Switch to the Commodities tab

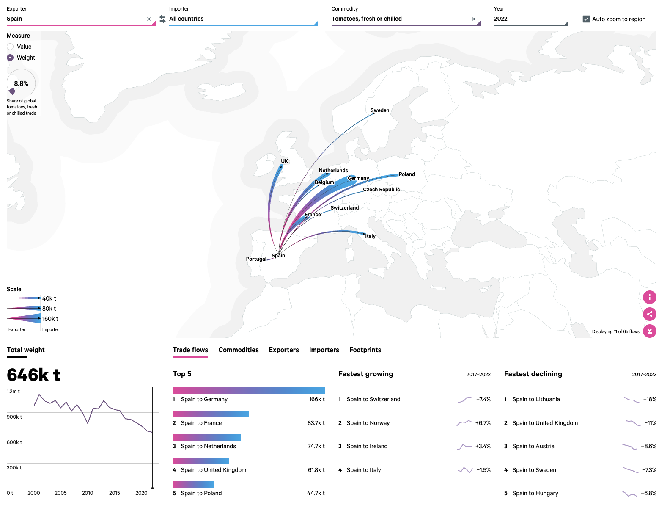tap(239, 350)
